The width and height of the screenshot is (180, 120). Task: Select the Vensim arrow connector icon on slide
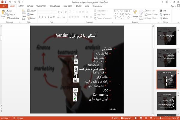76,72
